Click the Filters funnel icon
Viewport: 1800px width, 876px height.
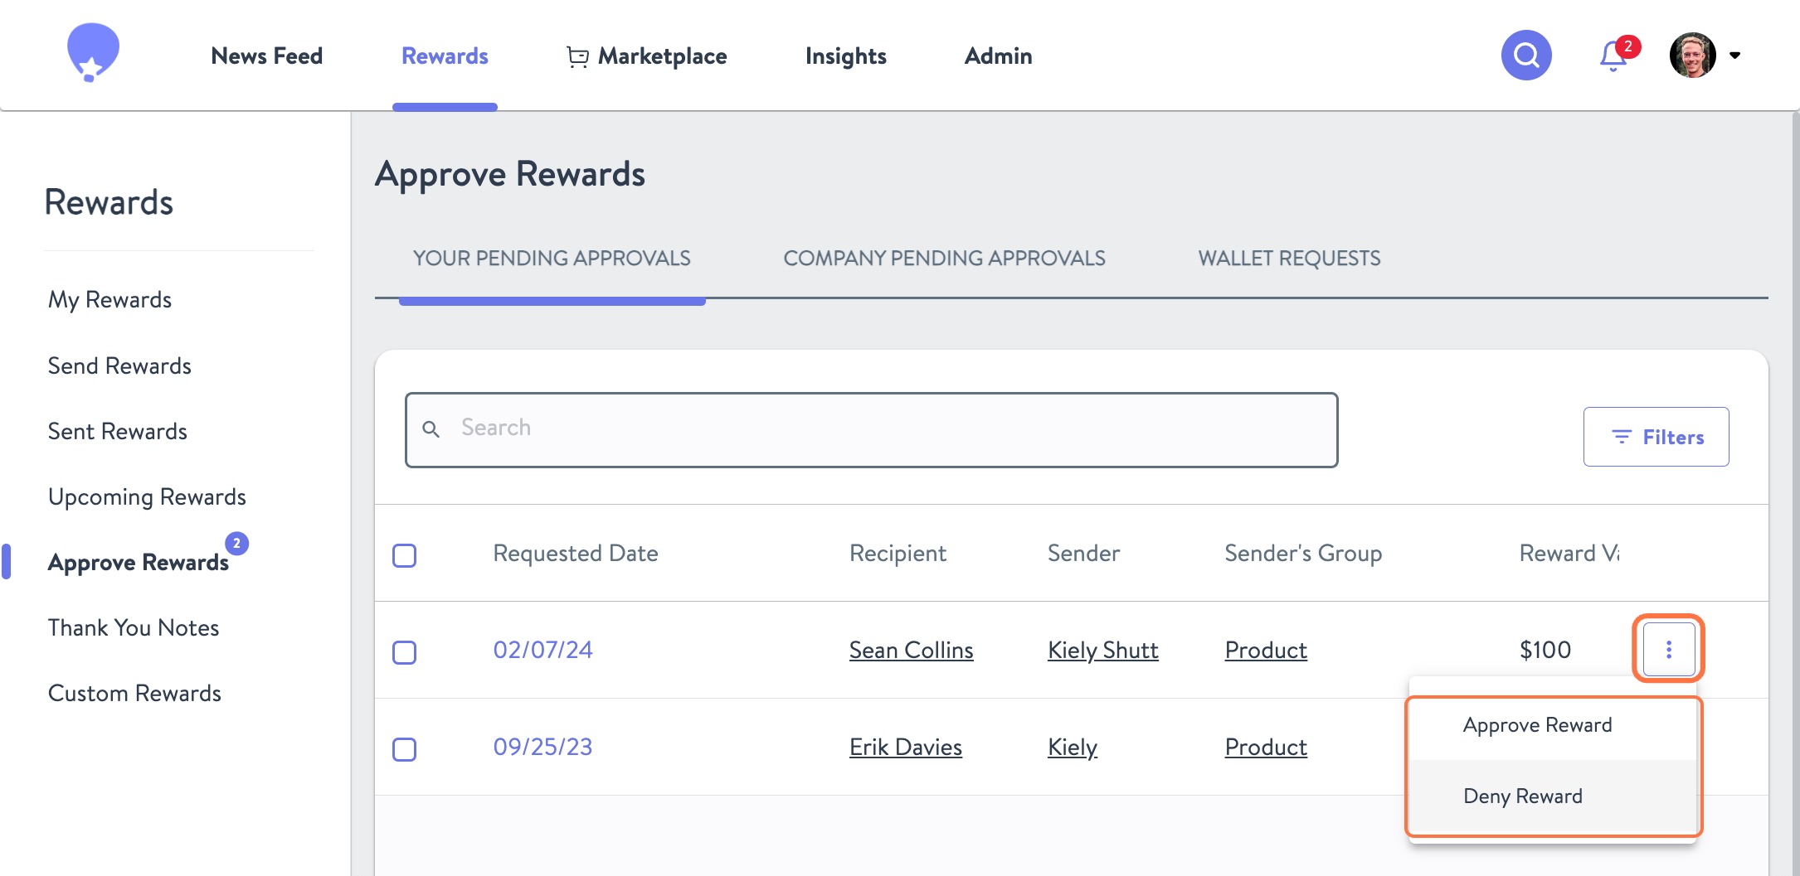pos(1621,437)
